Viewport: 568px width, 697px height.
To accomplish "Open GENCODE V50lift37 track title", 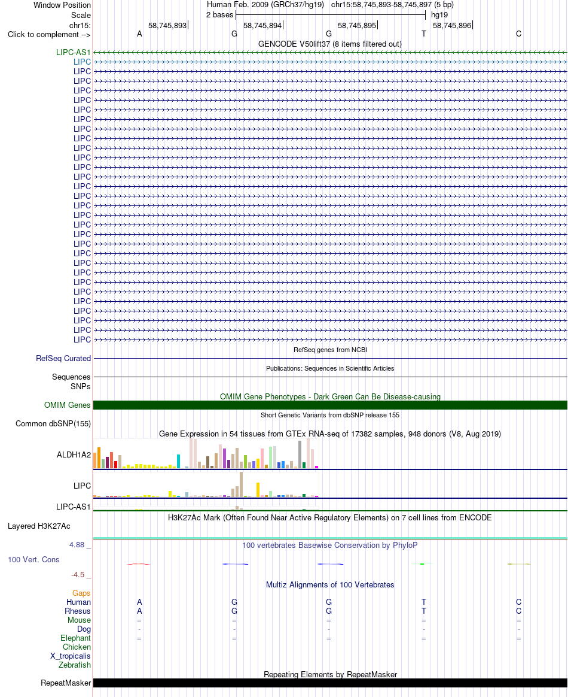I will point(329,44).
